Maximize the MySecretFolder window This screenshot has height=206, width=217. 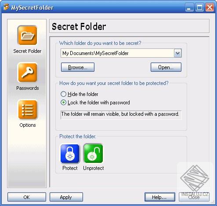[199, 7]
